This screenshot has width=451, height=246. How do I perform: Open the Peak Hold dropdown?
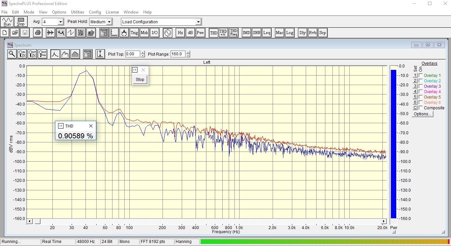109,22
